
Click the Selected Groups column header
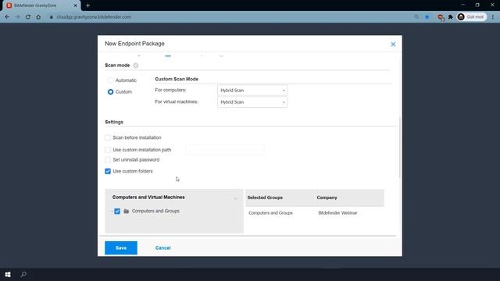point(265,197)
